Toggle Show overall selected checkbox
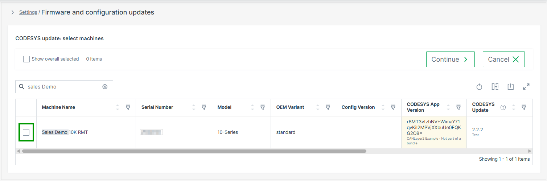This screenshot has width=547, height=181. pos(26,59)
